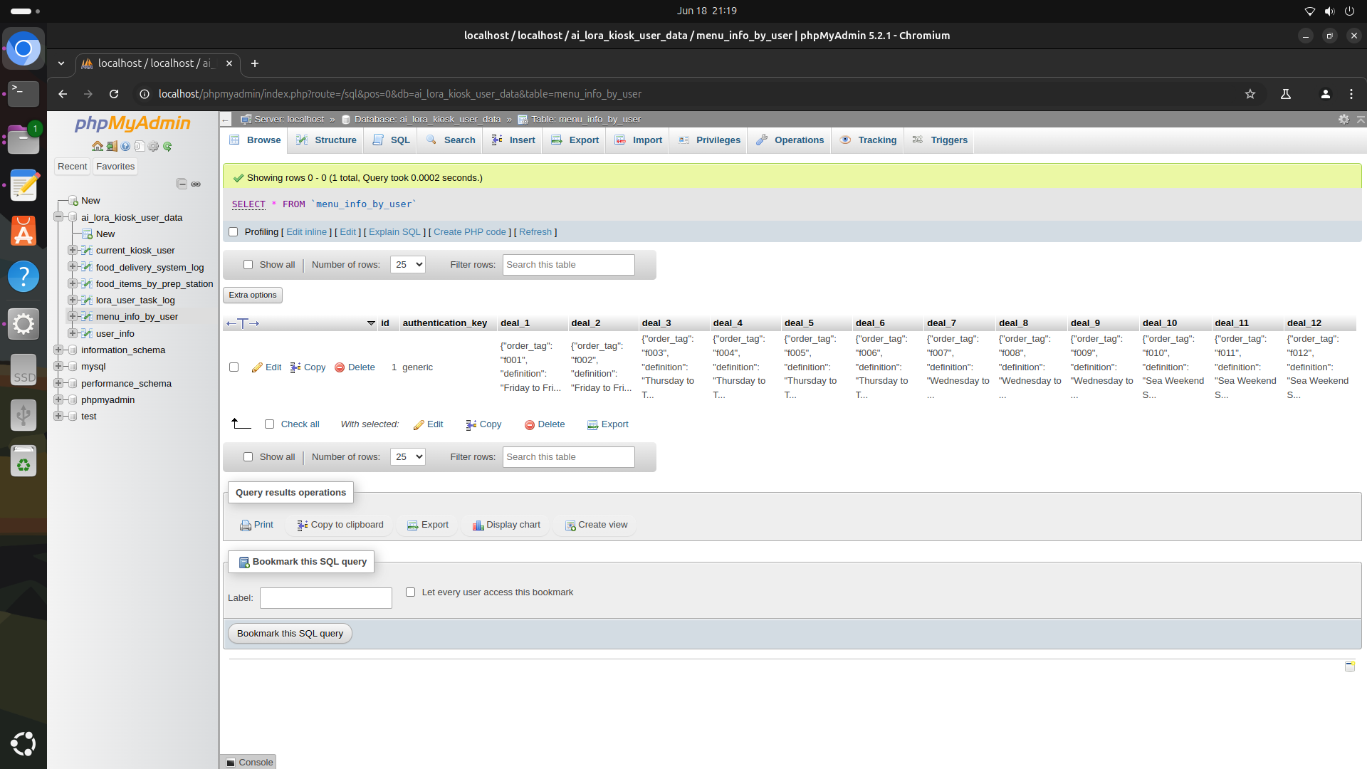Switch to the Structure tab
The image size is (1367, 769).
(327, 140)
